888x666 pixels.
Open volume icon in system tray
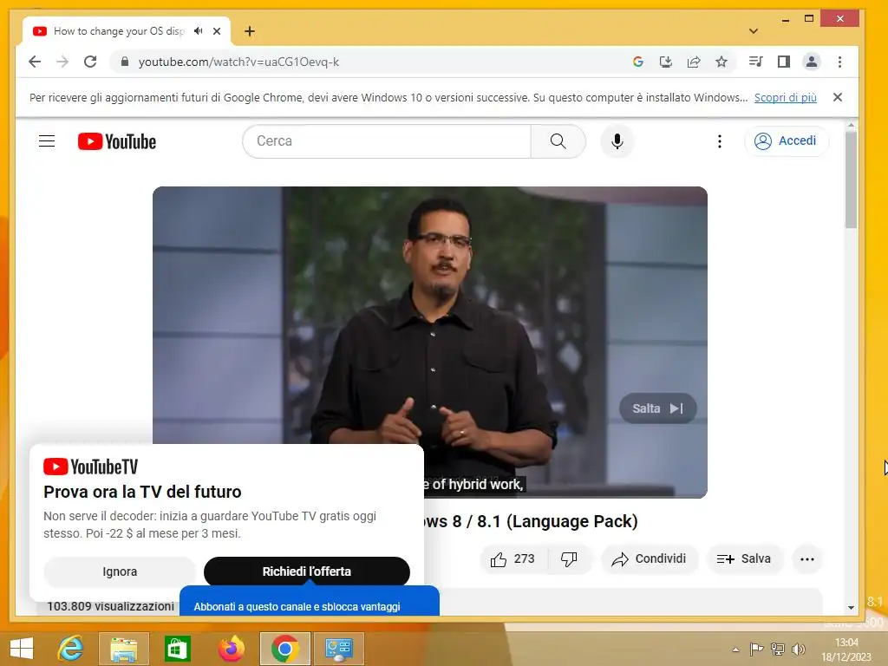pos(799,649)
